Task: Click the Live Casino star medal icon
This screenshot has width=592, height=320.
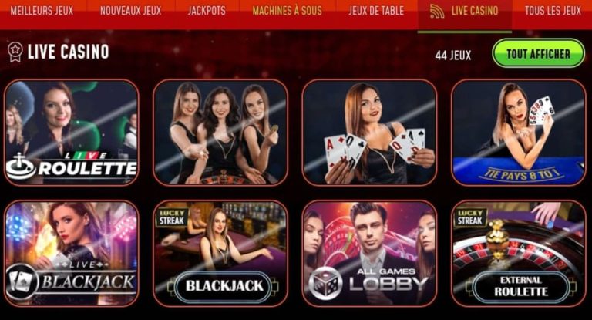Action: 15,52
